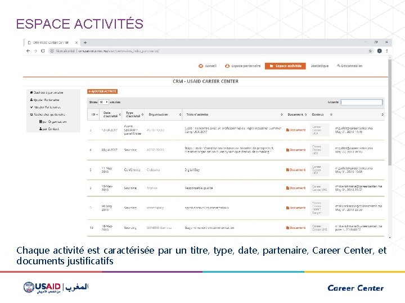Click the browser forward arrow
405x303 pixels.
point(35,51)
